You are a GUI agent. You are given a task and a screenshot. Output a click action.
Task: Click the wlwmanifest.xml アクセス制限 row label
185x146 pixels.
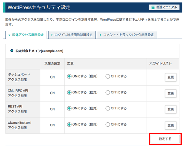click(x=20, y=125)
